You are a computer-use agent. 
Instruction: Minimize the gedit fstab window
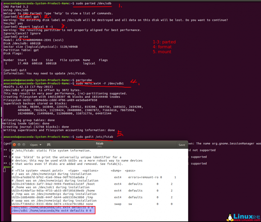(x=19, y=145)
